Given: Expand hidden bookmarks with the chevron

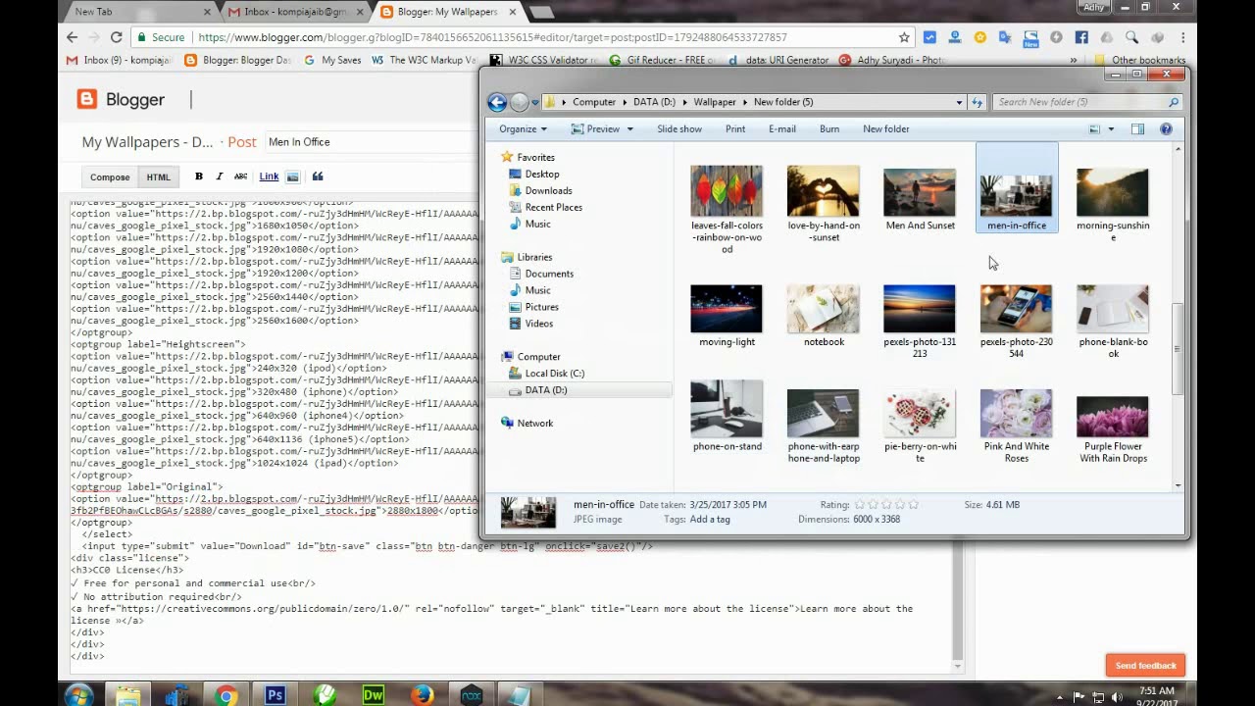Looking at the screenshot, I should point(1073,60).
